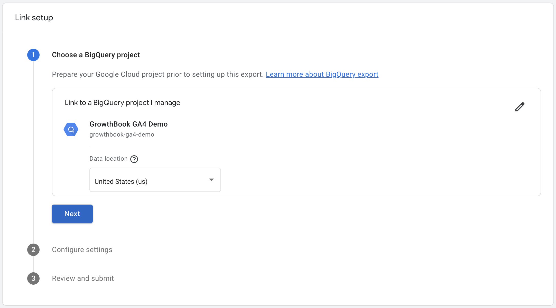Edit the linked BigQuery project with pencil icon

pos(520,107)
